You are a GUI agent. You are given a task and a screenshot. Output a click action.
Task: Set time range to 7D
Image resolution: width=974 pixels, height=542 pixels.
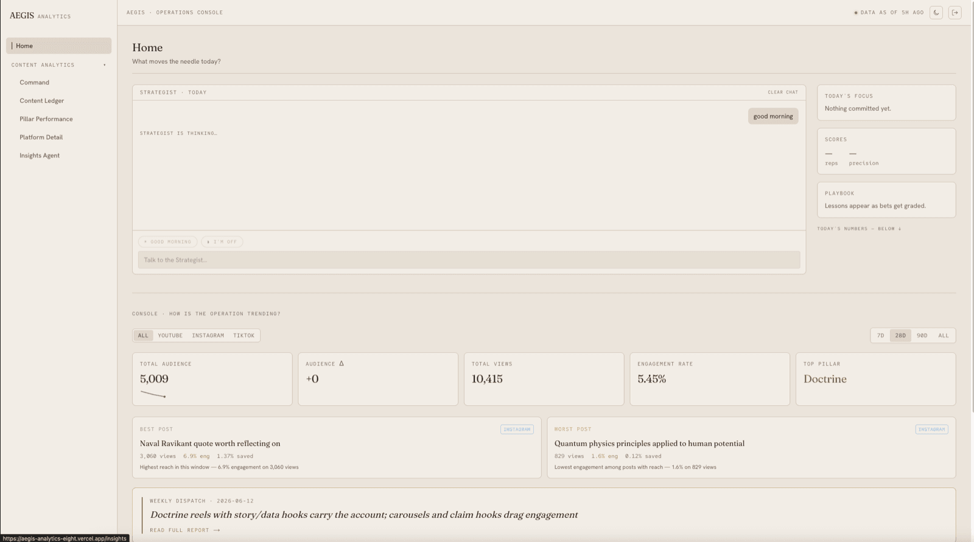pyautogui.click(x=880, y=335)
